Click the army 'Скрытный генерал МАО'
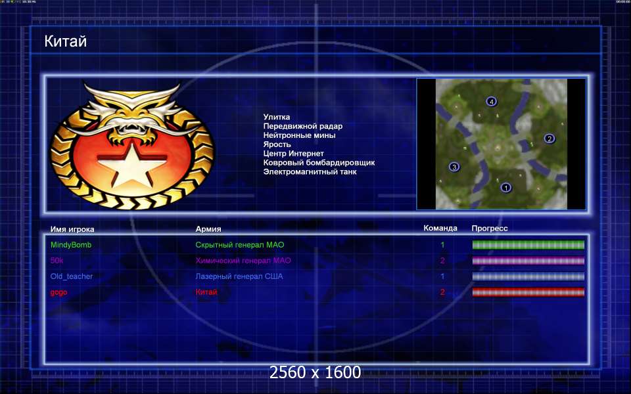 tap(240, 245)
